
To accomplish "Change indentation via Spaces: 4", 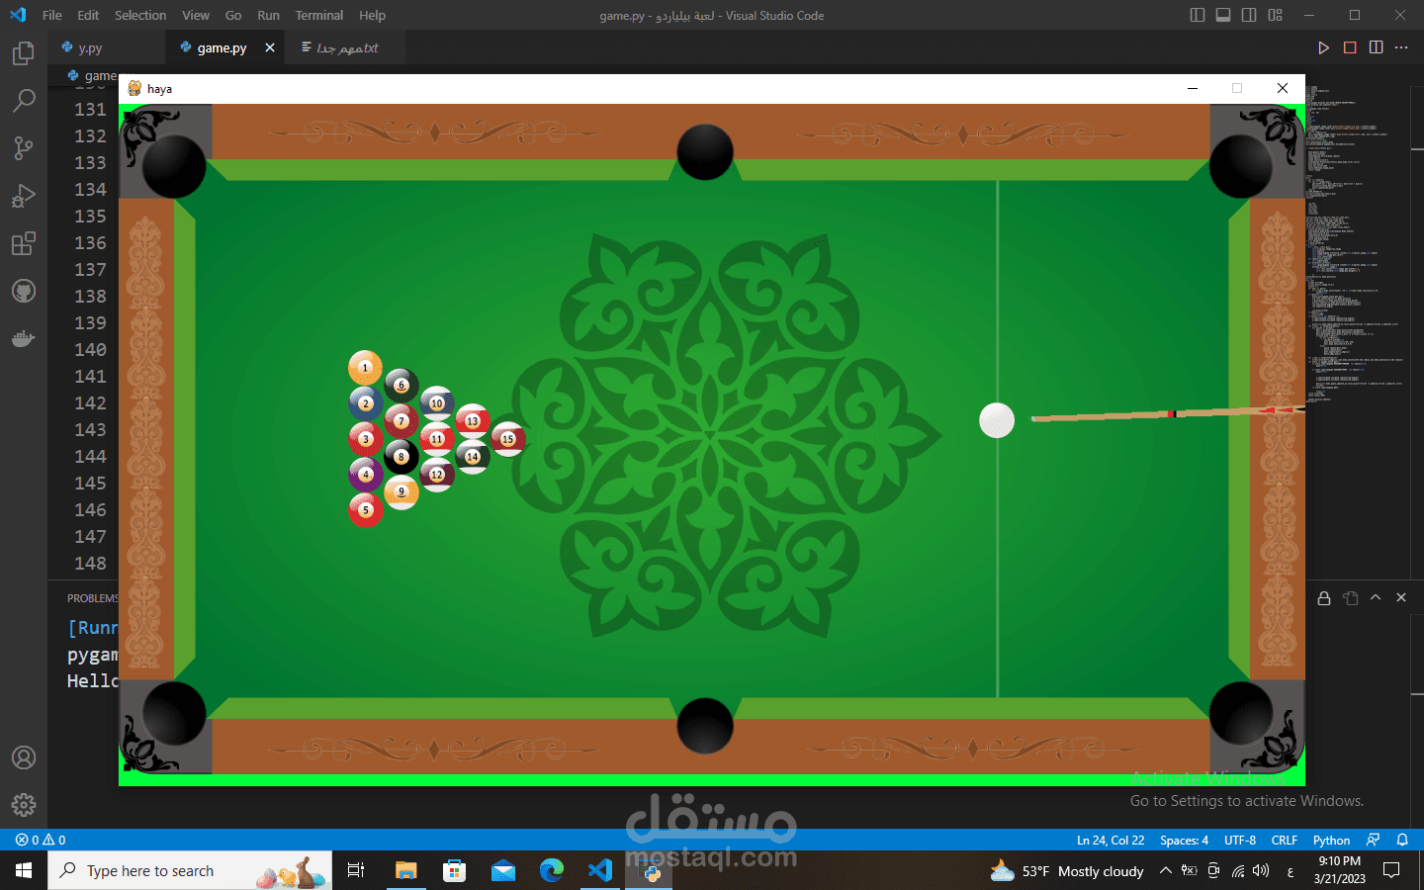I will (x=1184, y=840).
